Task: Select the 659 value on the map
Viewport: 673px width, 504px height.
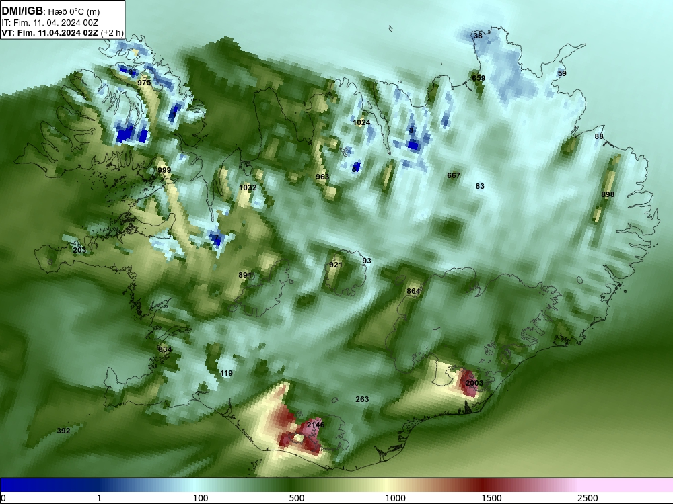Action: (479, 78)
